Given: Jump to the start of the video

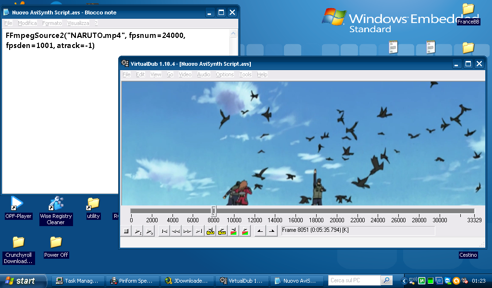Looking at the screenshot, I should tap(164, 231).
